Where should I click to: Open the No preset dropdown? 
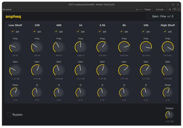click(x=70, y=9)
